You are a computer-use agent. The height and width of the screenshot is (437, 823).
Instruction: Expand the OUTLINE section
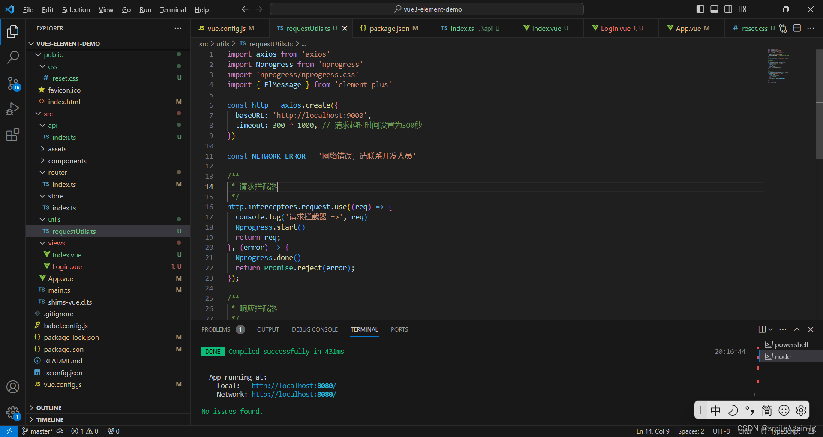click(x=49, y=408)
